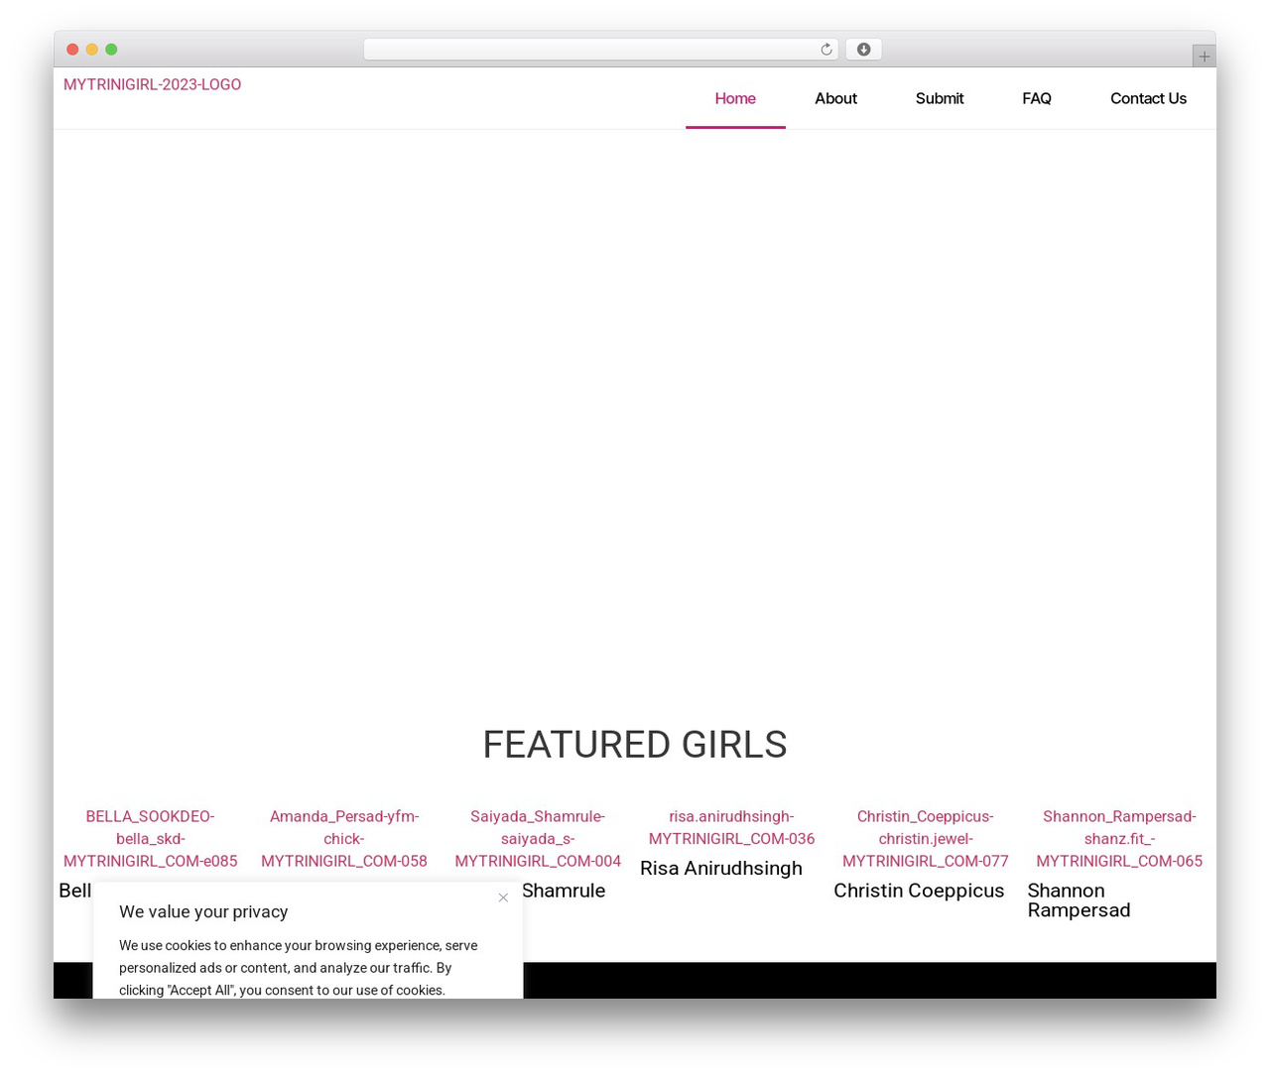The height and width of the screenshot is (1075, 1270).
Task: Open Christin_Coeppicus image link
Action: pyautogui.click(x=926, y=839)
